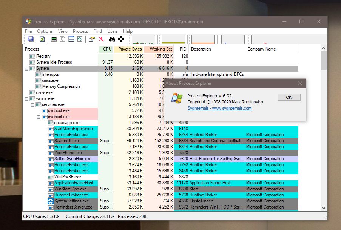341x230 pixels.
Task: Click the binoculars Find icon
Action: point(112,39)
